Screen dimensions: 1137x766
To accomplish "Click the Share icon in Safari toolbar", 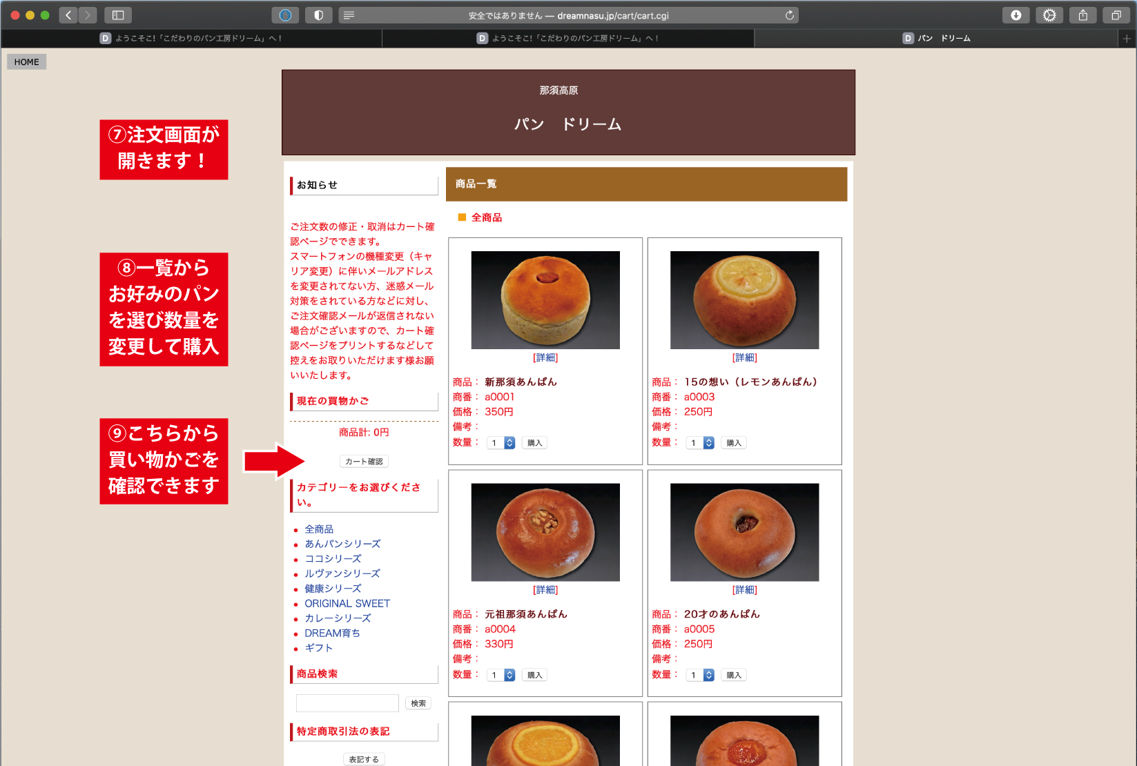I will (1082, 15).
